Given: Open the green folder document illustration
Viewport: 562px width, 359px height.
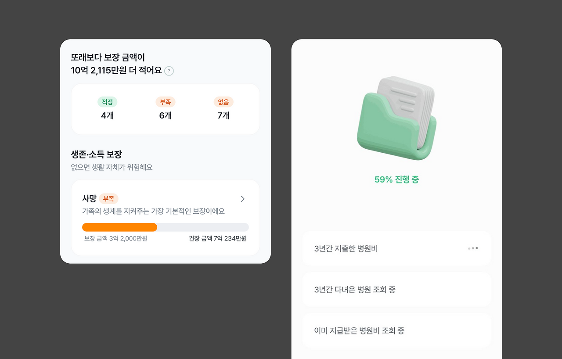Looking at the screenshot, I should (396, 118).
